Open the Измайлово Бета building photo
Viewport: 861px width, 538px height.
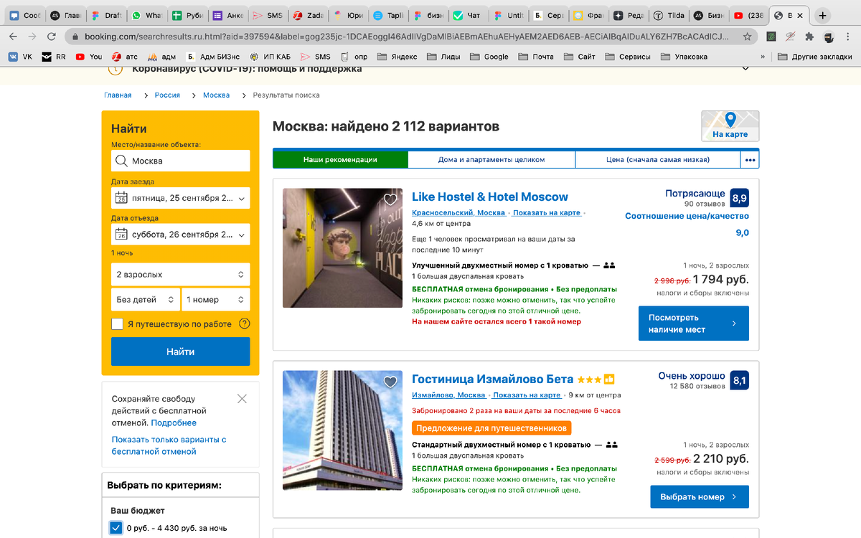tap(342, 430)
